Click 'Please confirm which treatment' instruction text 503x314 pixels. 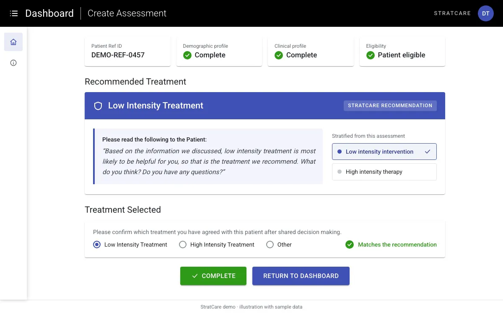click(217, 232)
